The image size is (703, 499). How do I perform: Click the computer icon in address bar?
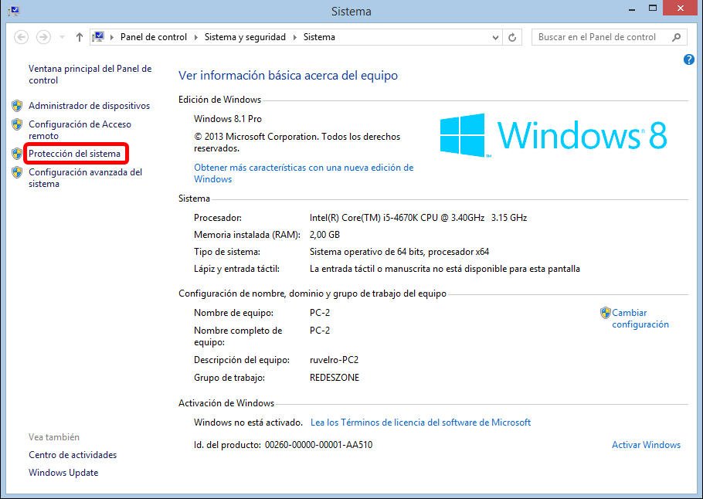click(99, 37)
